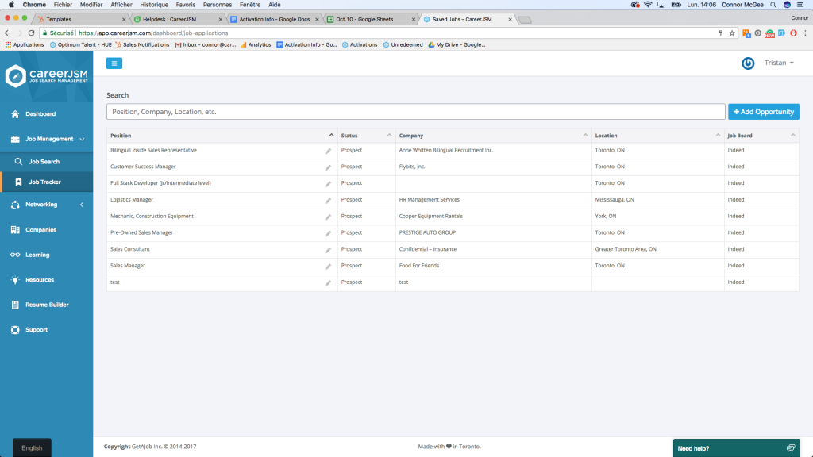813x457 pixels.
Task: Open the Support sidebar item
Action: pyautogui.click(x=37, y=330)
